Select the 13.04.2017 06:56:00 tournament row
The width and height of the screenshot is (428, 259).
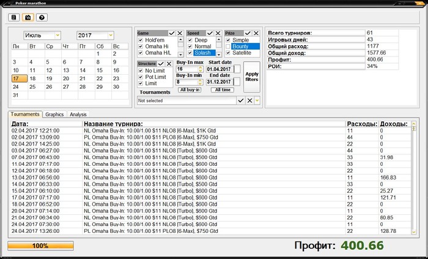click(211, 178)
